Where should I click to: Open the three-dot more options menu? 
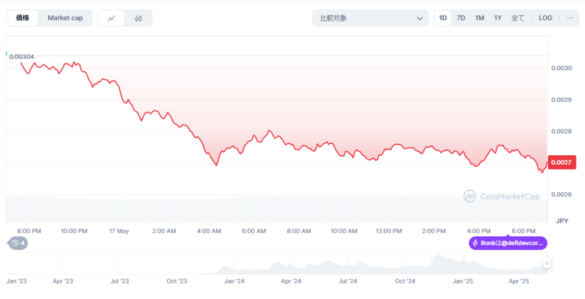[570, 18]
